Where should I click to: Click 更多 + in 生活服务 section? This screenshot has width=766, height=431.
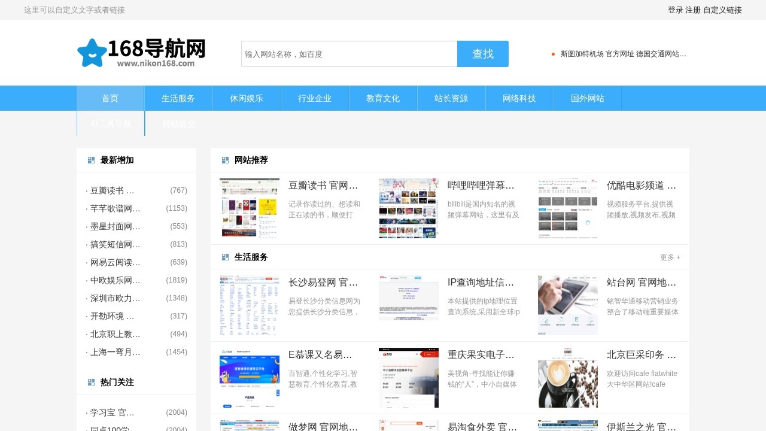670,257
